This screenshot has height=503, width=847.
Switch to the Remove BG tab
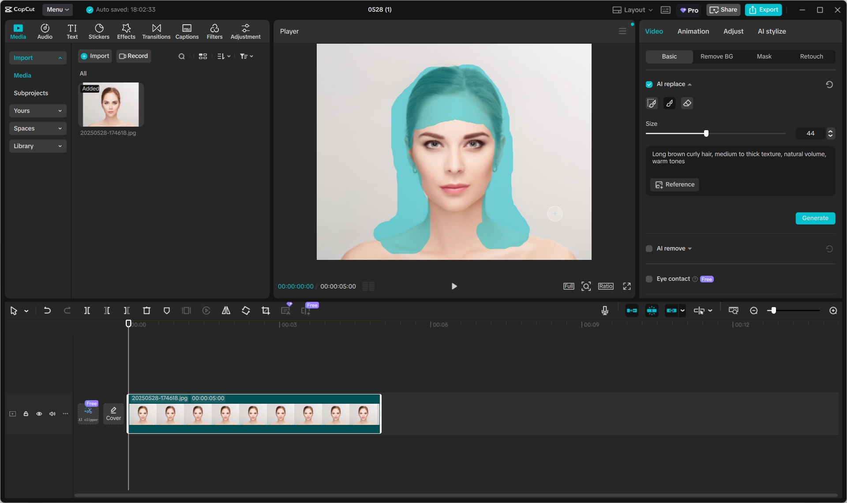[x=716, y=56]
